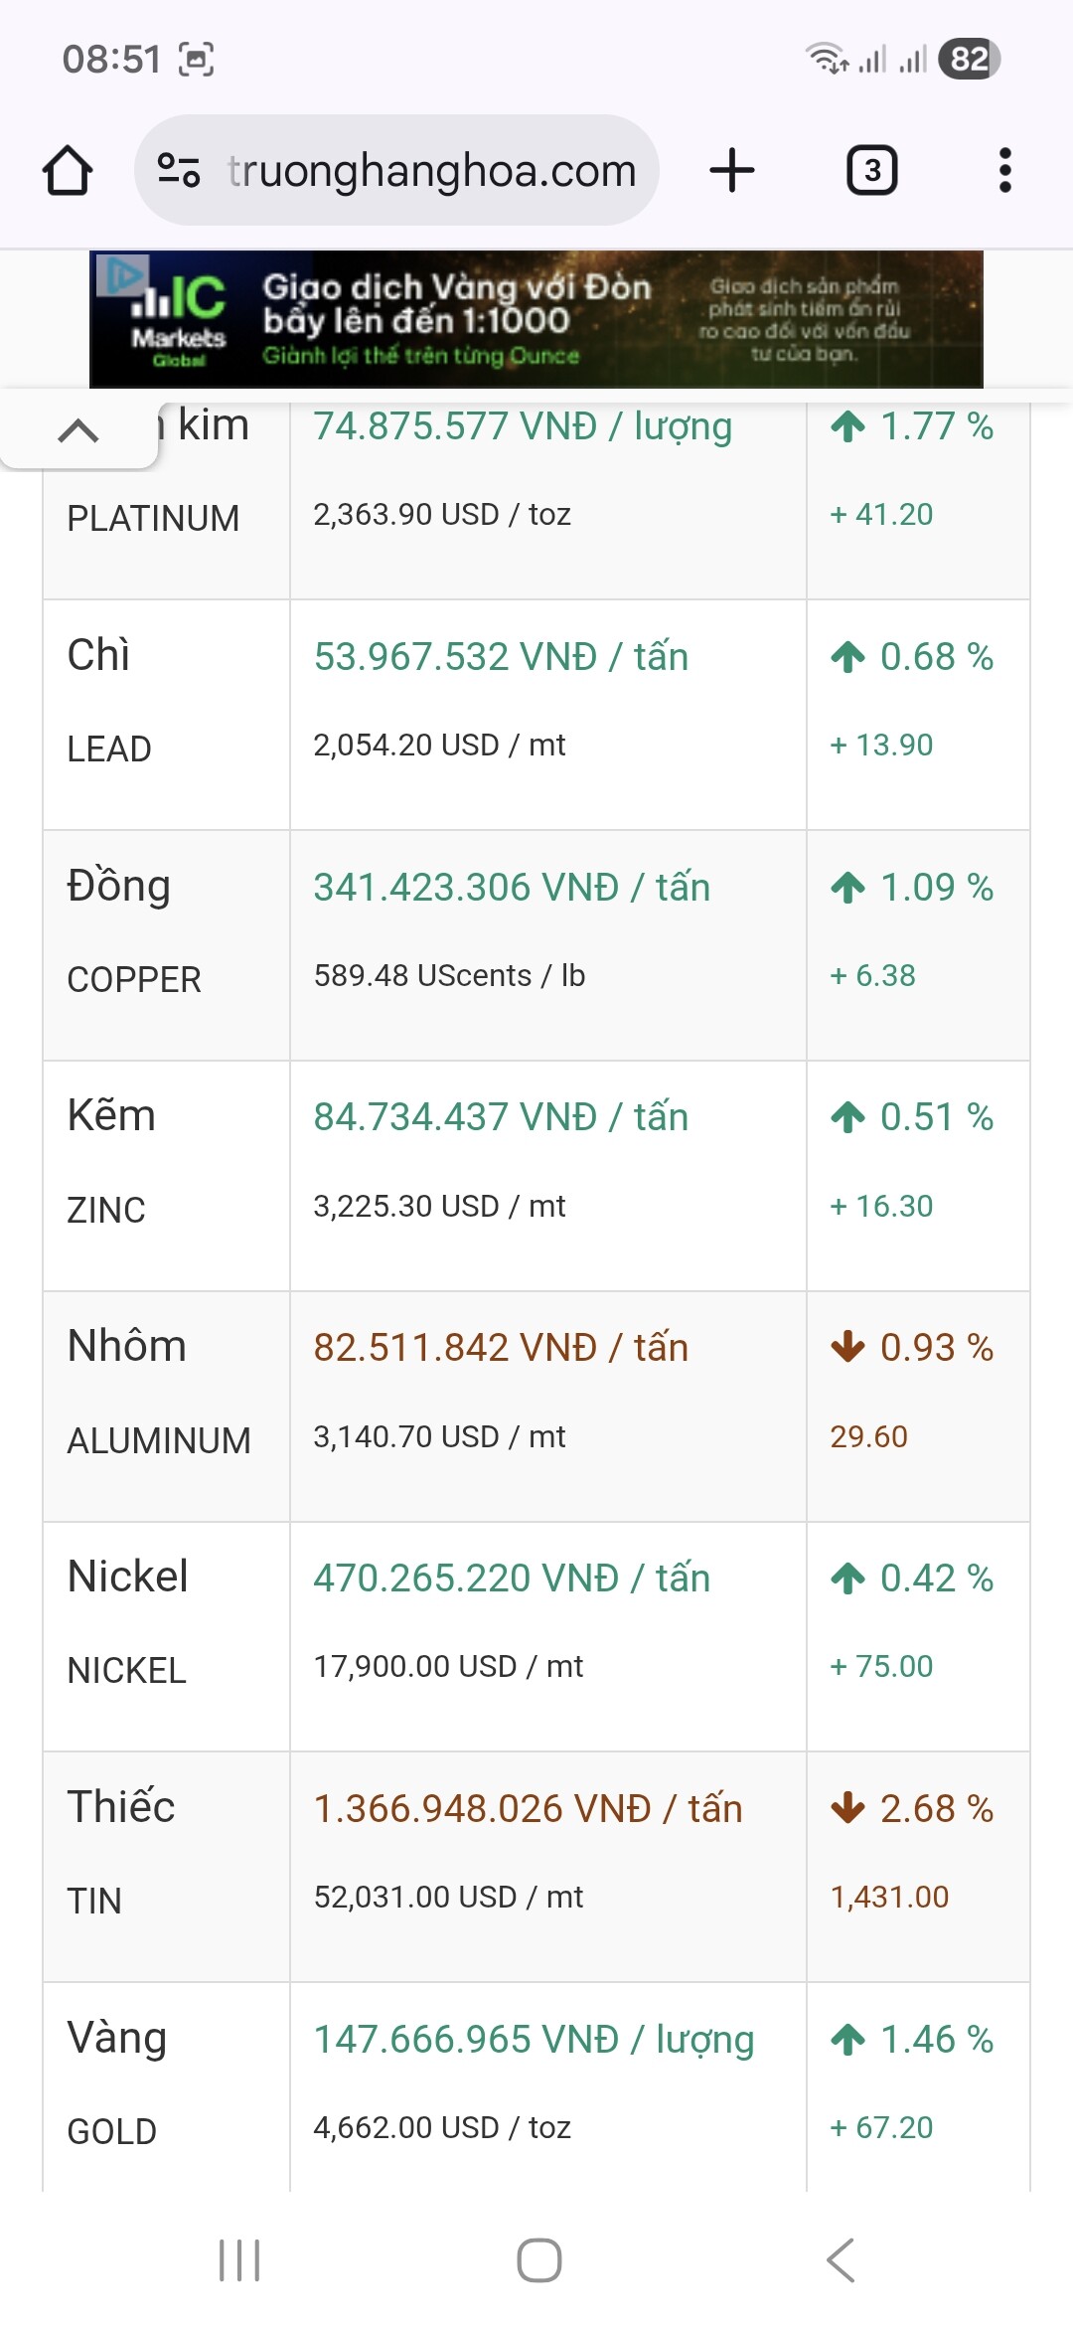Viewport: 1073px width, 2326px height.
Task: Open the tab switcher showing 3 tabs
Action: (x=871, y=170)
